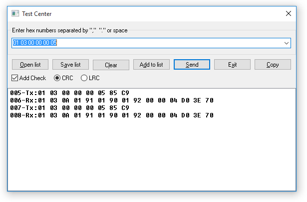This screenshot has width=307, height=202.
Task: Clear the communication log
Action: click(x=111, y=65)
